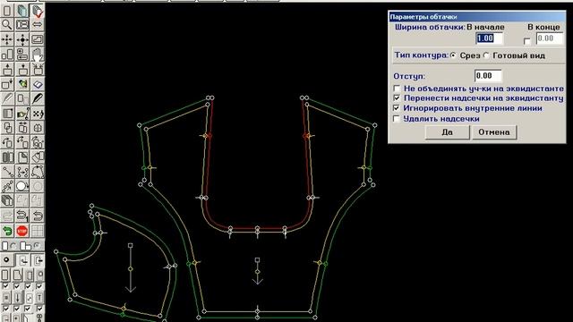Select the four-arrow move tool
573x322 pixels.
pos(7,39)
